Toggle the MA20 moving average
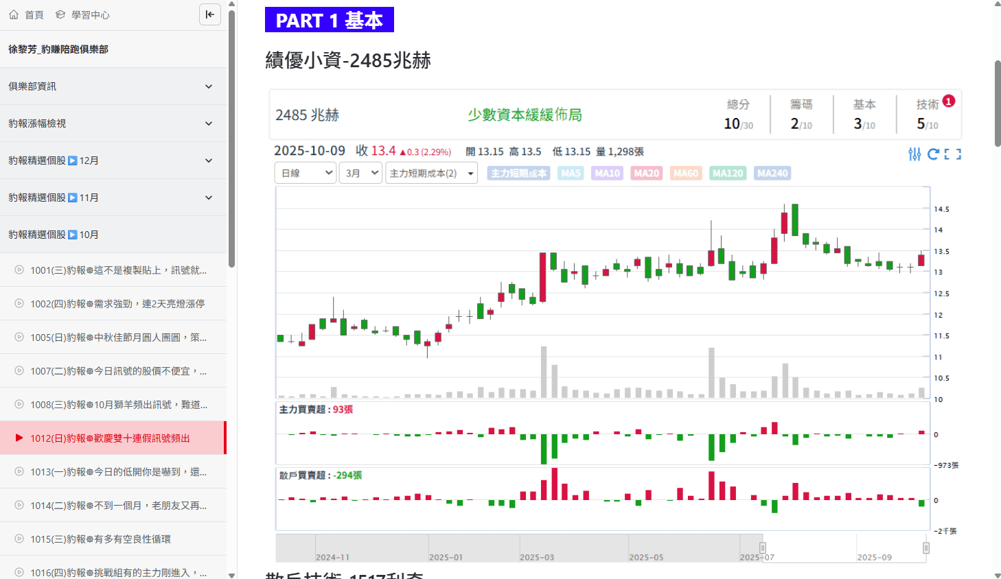Viewport: 1001px width, 579px height. pos(646,174)
